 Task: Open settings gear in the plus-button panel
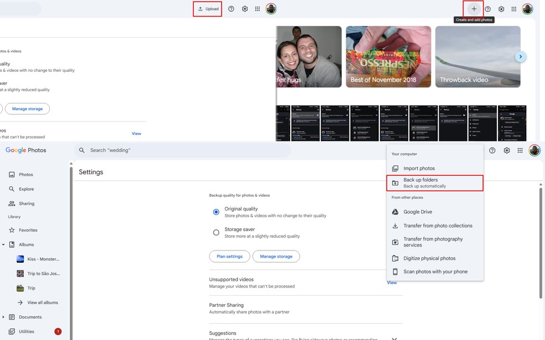(501, 9)
